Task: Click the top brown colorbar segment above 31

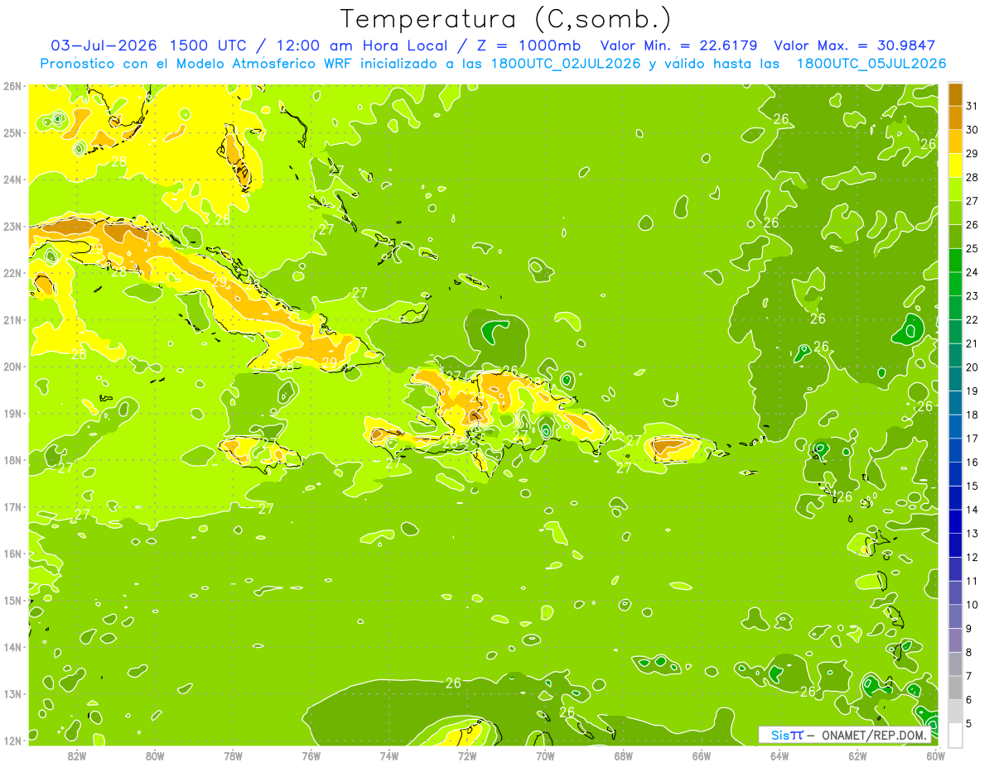Action: tap(955, 93)
